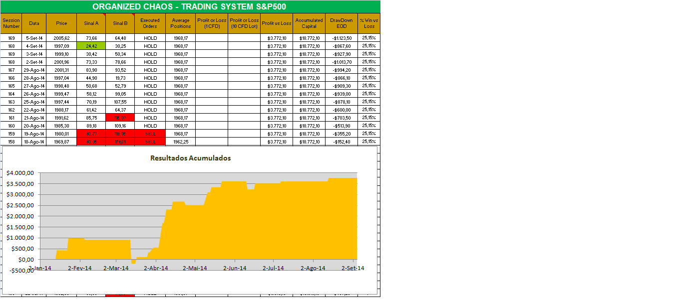Select the price cell 1969,87
The width and height of the screenshot is (679, 305).
pos(61,142)
